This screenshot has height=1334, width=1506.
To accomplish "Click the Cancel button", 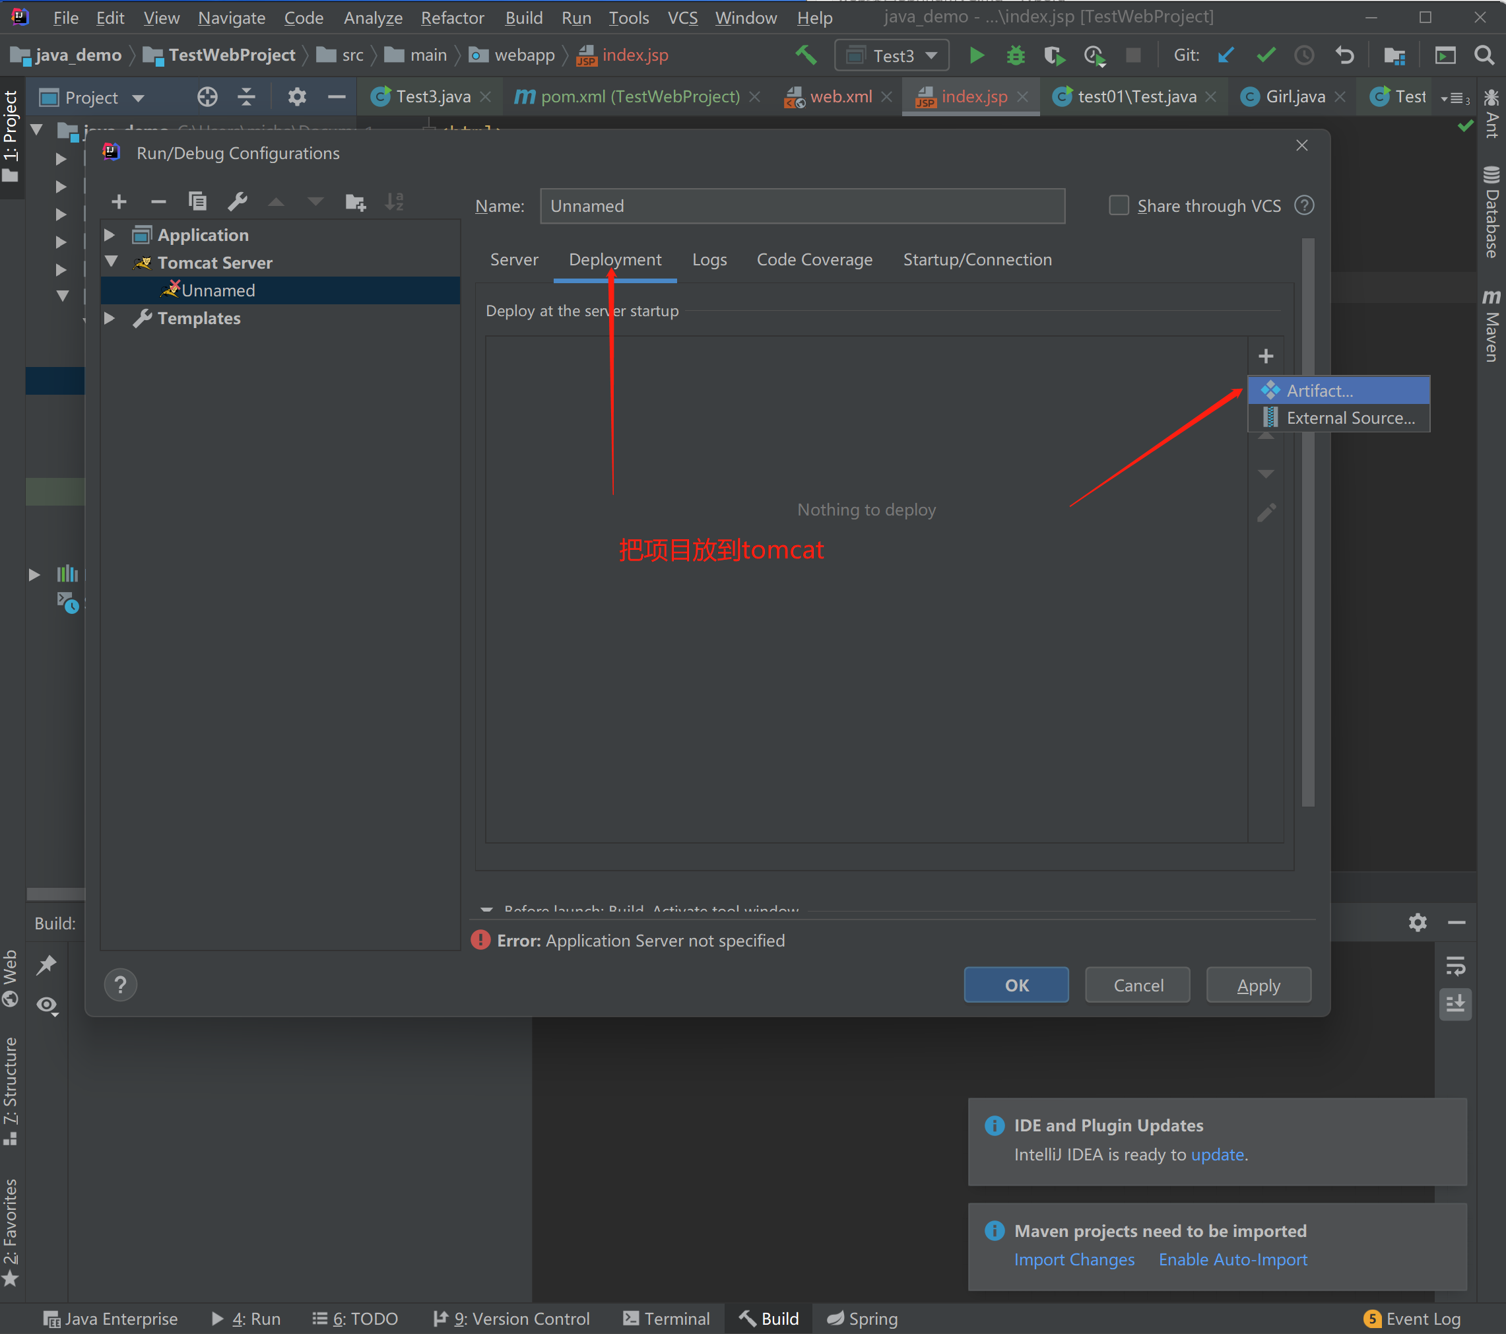I will [x=1138, y=985].
